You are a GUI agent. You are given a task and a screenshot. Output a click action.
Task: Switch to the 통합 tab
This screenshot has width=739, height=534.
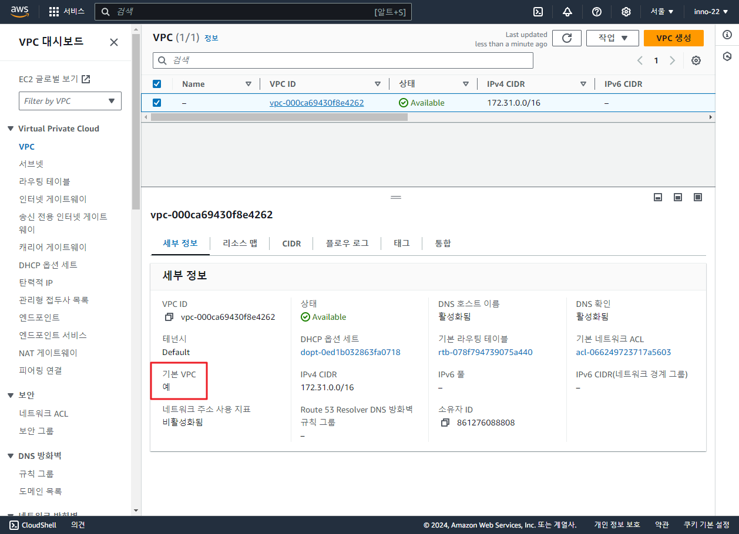tap(443, 243)
